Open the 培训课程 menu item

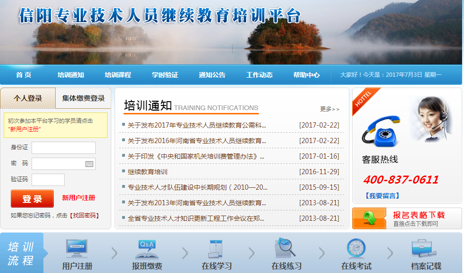click(118, 75)
